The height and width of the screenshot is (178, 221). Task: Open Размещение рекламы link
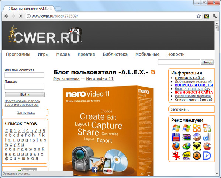(193, 96)
